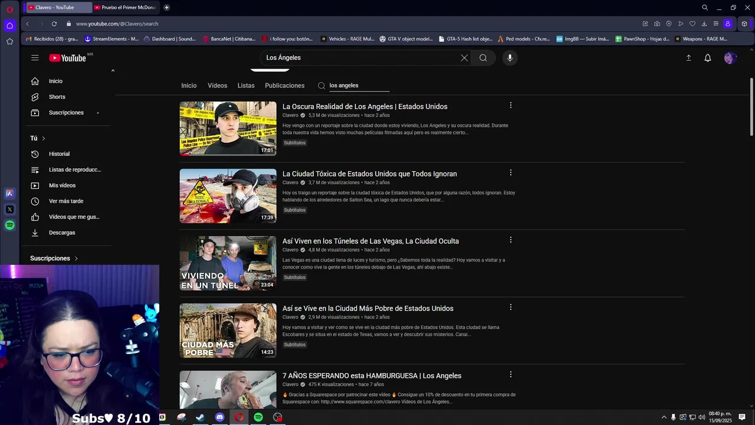Expand the Tú section chevron

(x=43, y=138)
